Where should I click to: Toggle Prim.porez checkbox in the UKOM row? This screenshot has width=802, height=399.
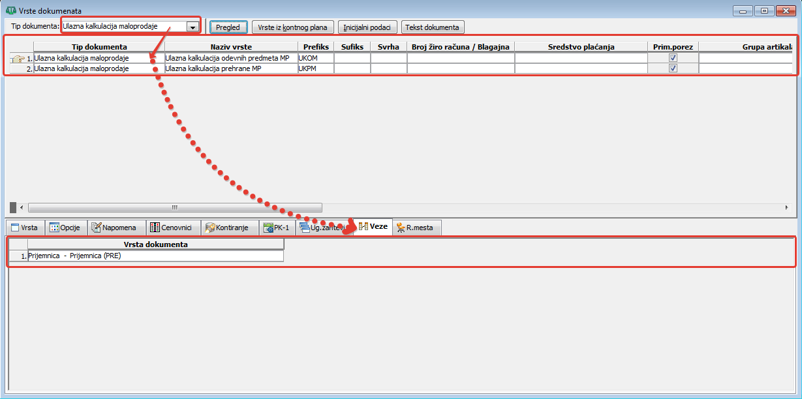[673, 57]
